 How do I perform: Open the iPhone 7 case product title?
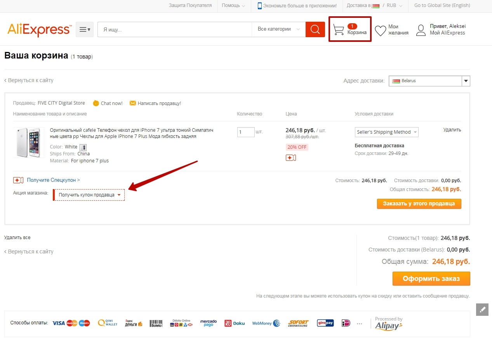coord(132,133)
